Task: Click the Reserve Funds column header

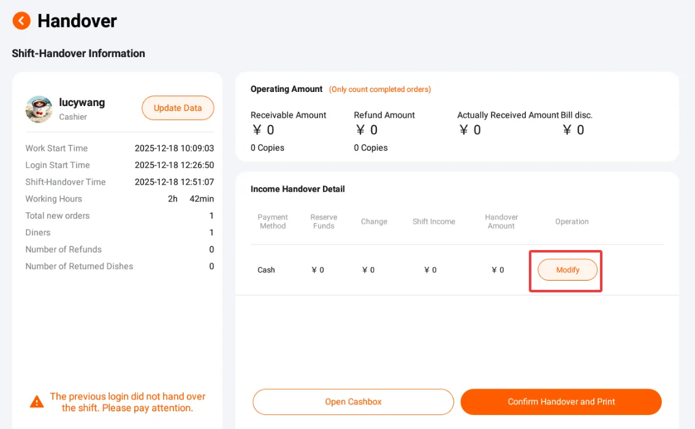Action: pos(324,221)
